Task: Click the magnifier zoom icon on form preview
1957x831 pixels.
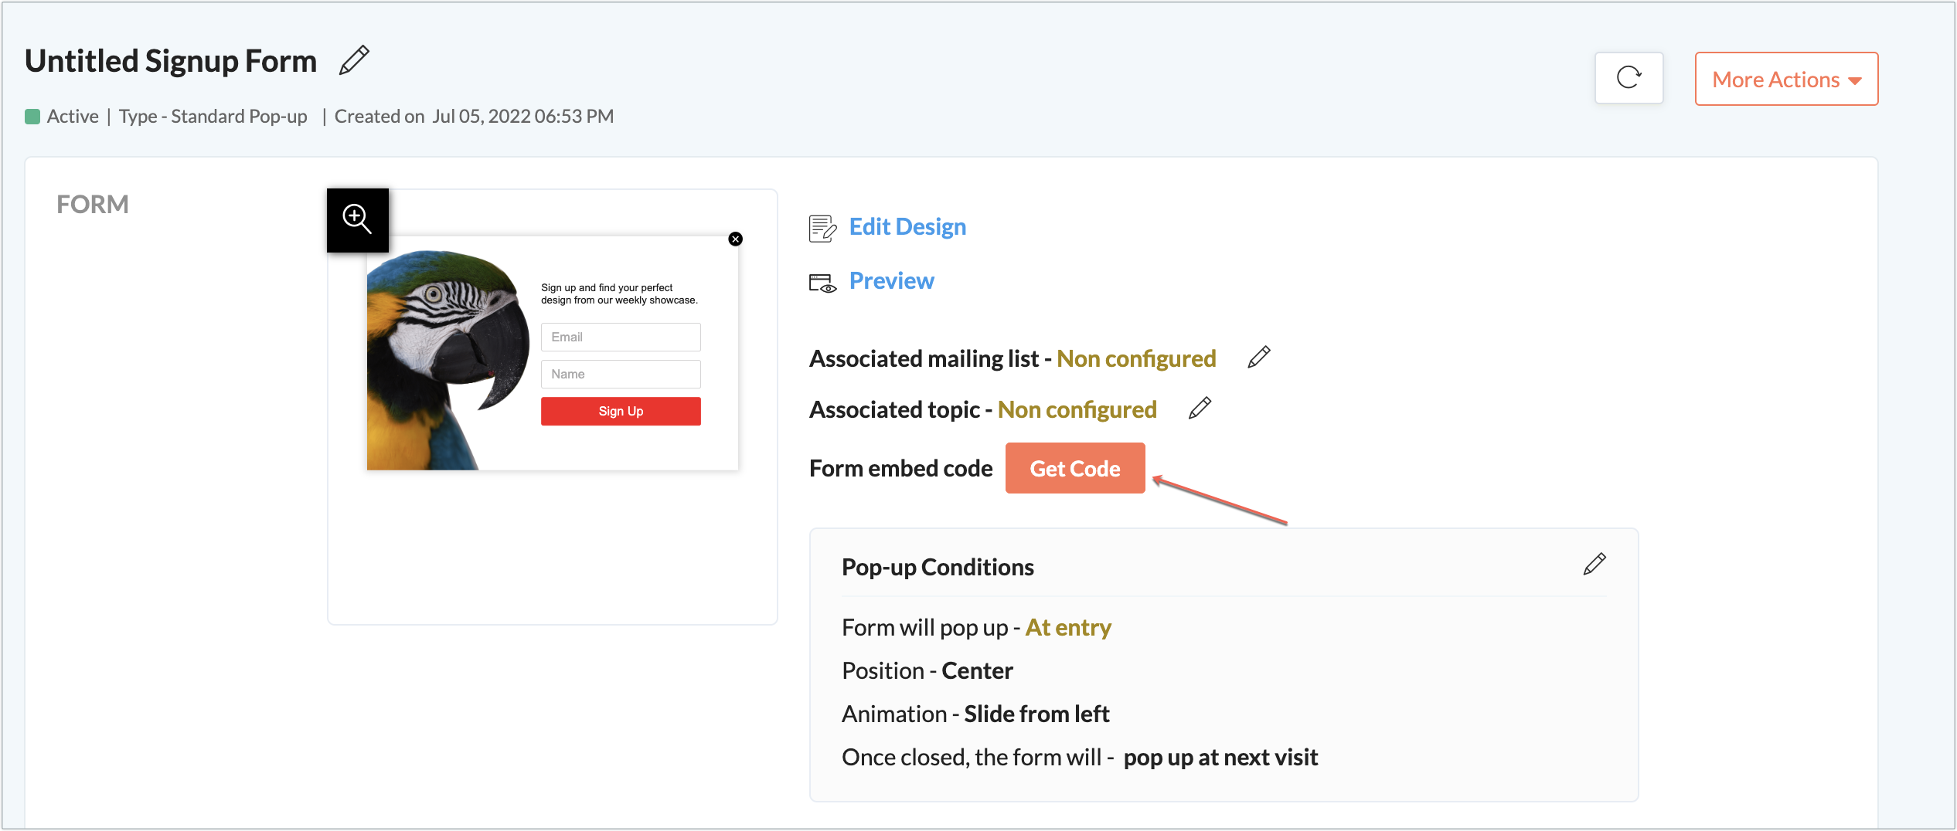Action: pos(357,219)
